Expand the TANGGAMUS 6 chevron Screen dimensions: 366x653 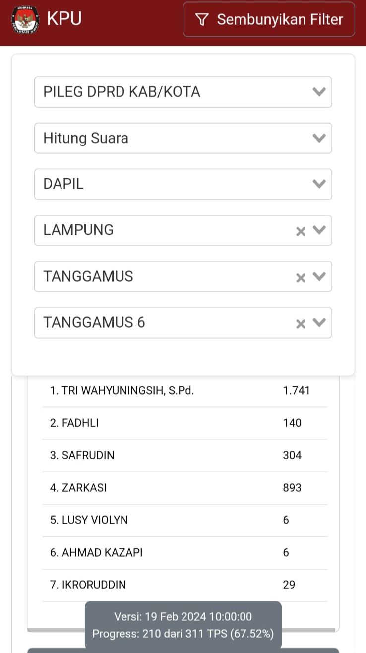pos(320,323)
